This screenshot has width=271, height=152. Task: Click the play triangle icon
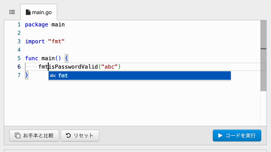point(220,136)
